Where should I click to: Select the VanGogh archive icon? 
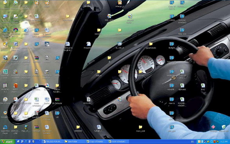[x=36, y=128]
